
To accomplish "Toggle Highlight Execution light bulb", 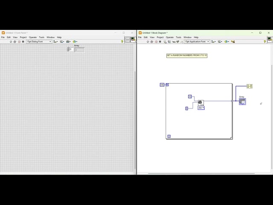I will [x=165, y=42].
